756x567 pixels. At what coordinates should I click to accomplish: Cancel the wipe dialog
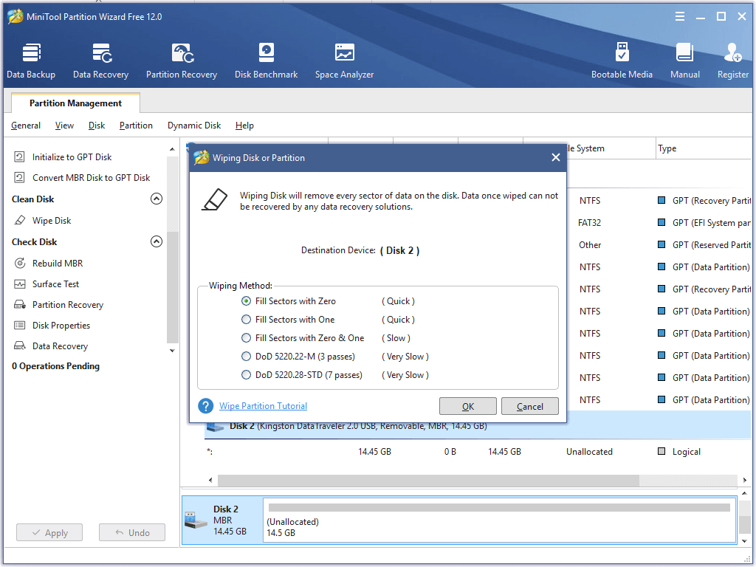(530, 407)
